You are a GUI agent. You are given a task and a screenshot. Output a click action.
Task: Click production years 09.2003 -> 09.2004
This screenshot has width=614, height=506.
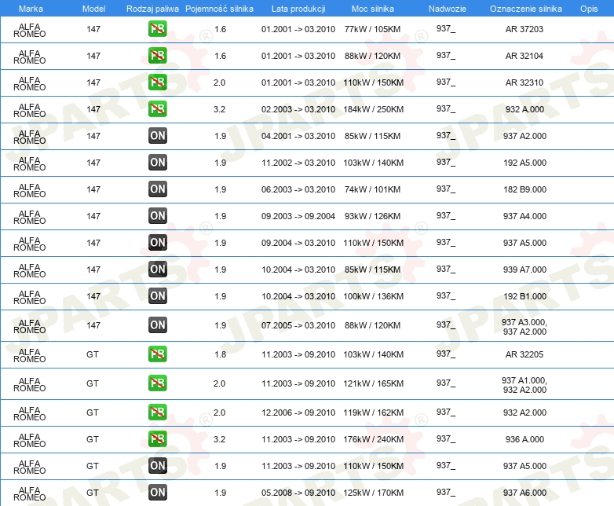coord(298,216)
